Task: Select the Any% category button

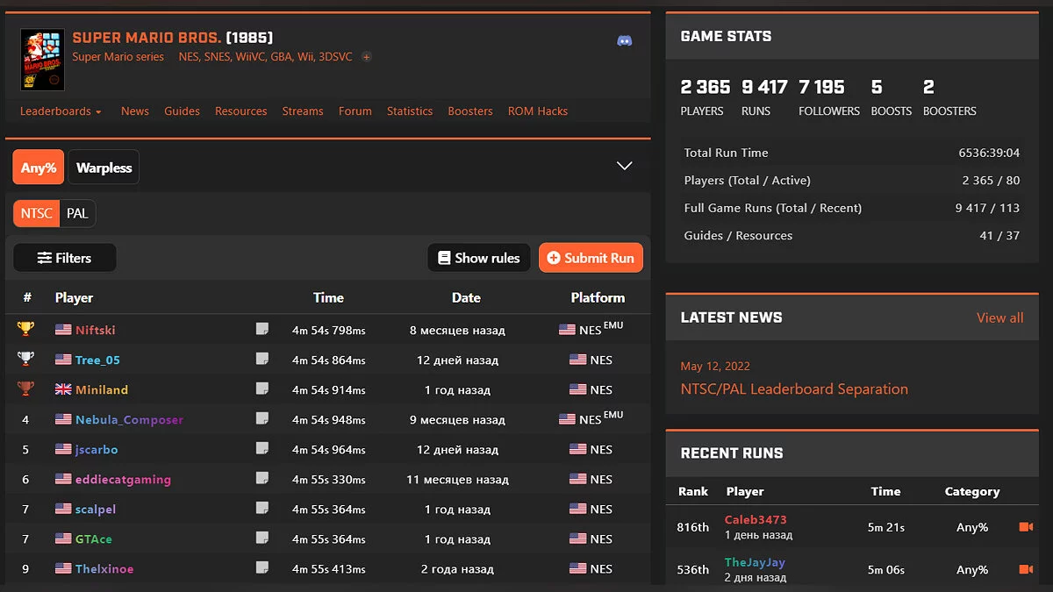Action: [x=39, y=168]
